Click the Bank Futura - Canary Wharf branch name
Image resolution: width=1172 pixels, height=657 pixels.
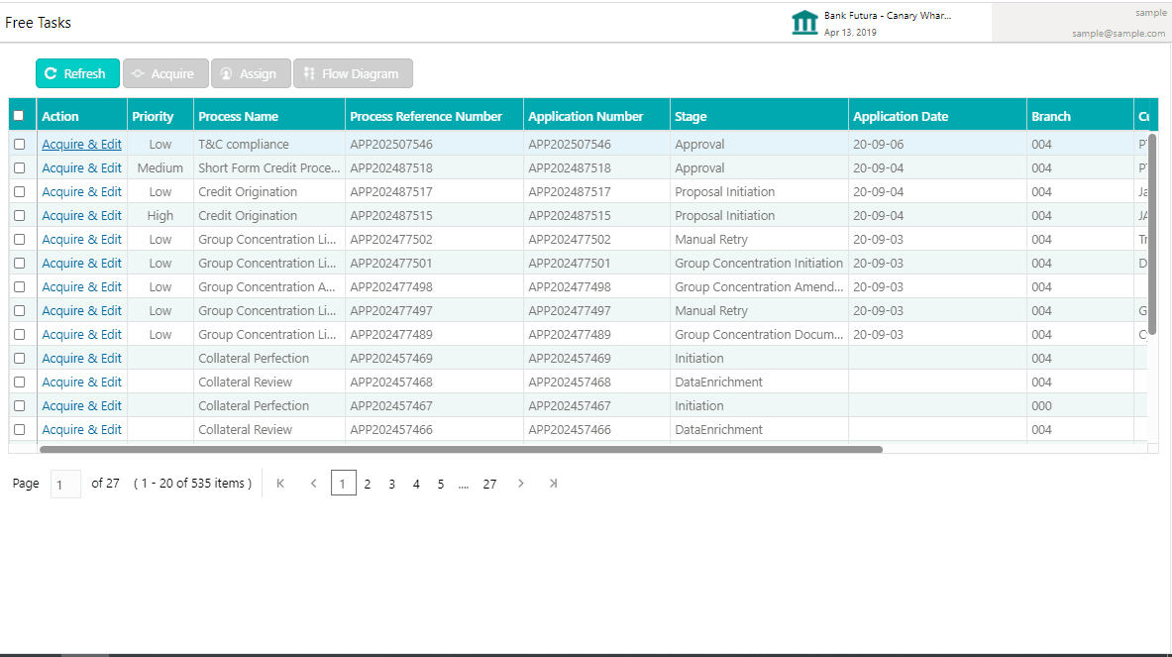888,16
